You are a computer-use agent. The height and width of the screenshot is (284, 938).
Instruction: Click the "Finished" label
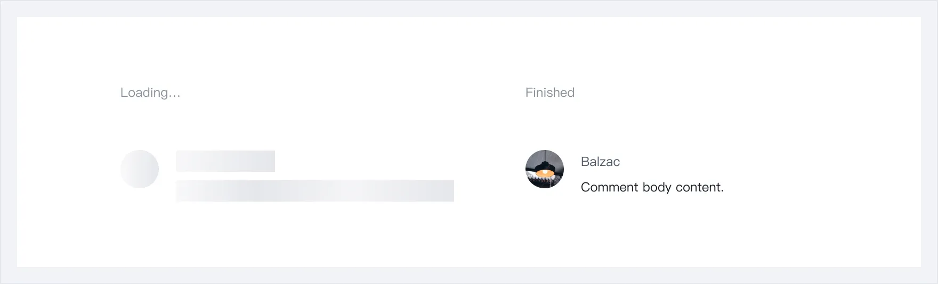click(x=549, y=93)
